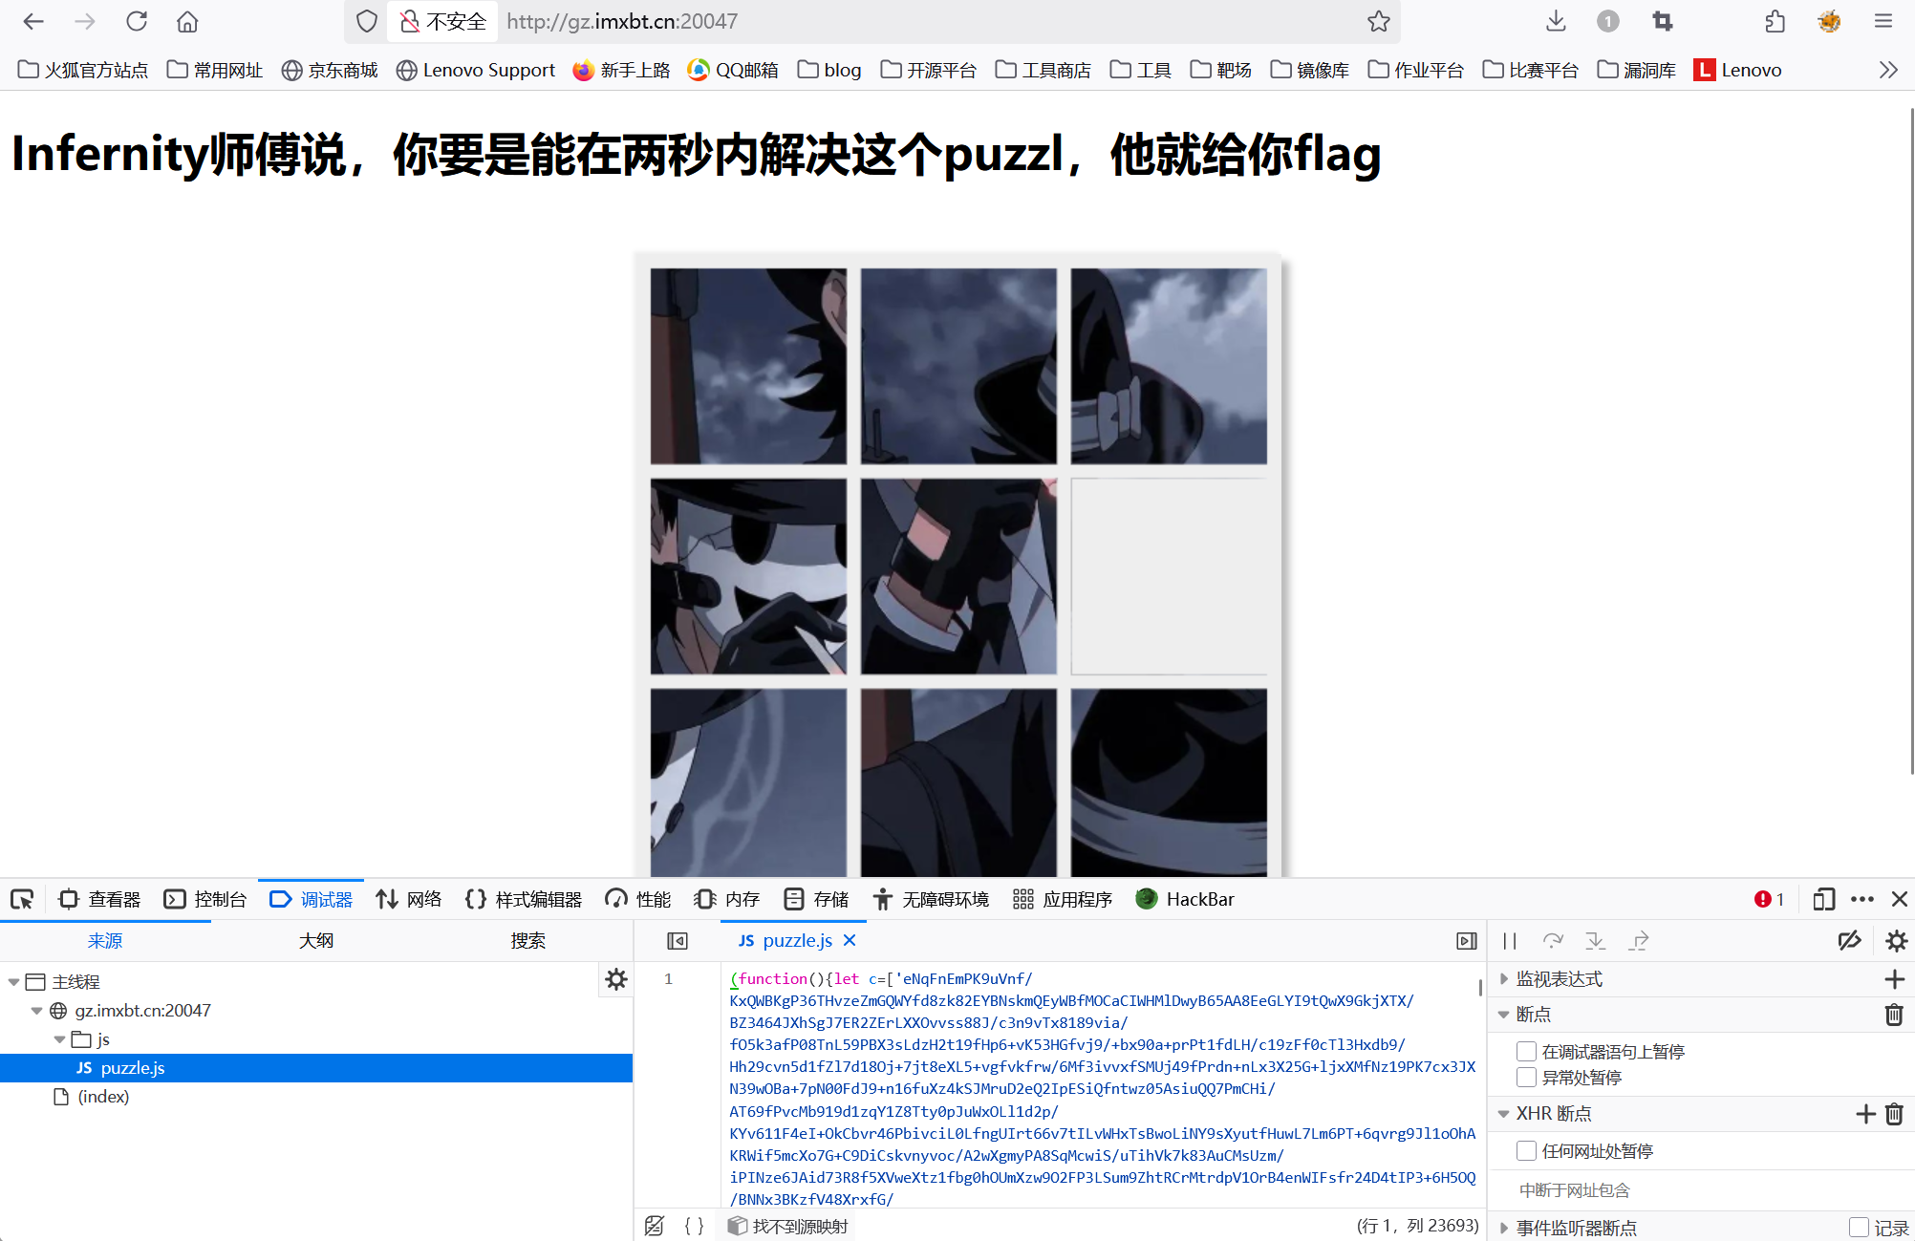Add a watch expression with plus
This screenshot has width=1915, height=1241.
coord(1894,979)
